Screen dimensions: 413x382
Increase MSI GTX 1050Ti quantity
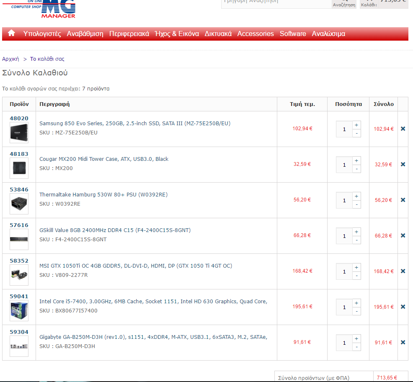coord(356,267)
